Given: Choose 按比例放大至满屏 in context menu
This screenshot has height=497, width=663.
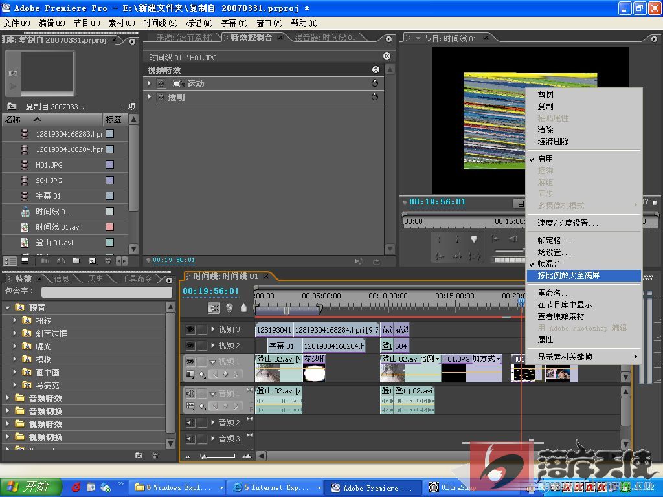Looking at the screenshot, I should tap(583, 276).
